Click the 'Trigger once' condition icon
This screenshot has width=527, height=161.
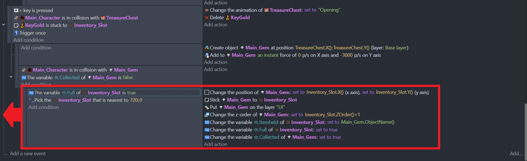[x=16, y=33]
